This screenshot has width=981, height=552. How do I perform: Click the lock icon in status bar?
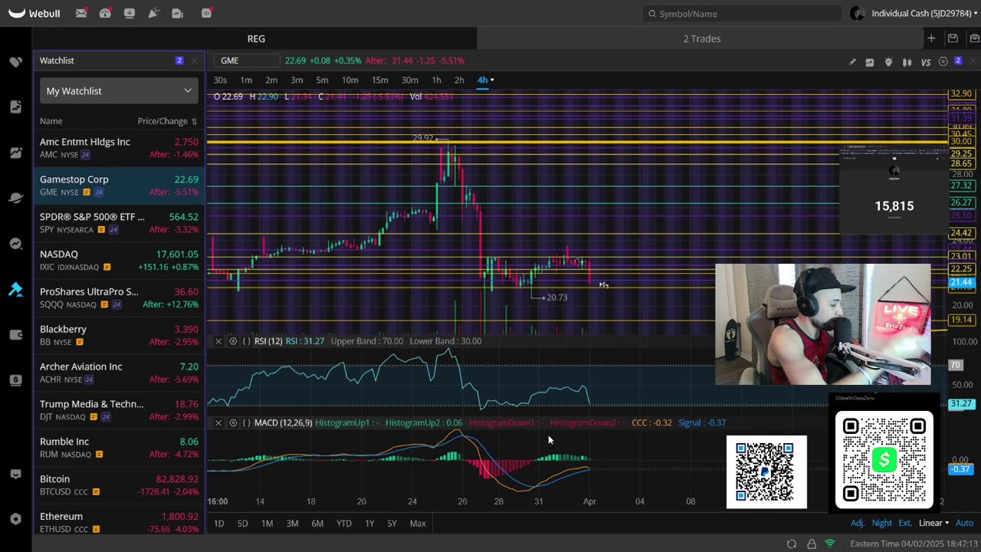coord(812,544)
